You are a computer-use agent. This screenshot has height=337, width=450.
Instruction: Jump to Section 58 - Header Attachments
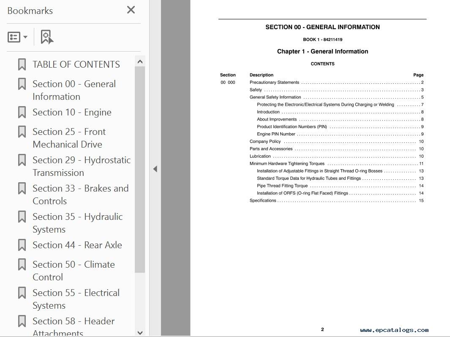coord(74,327)
